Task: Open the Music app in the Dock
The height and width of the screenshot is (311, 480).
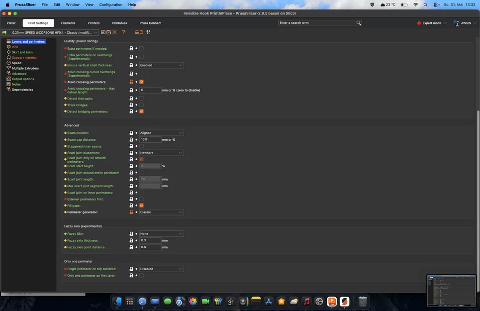Action: (306, 302)
